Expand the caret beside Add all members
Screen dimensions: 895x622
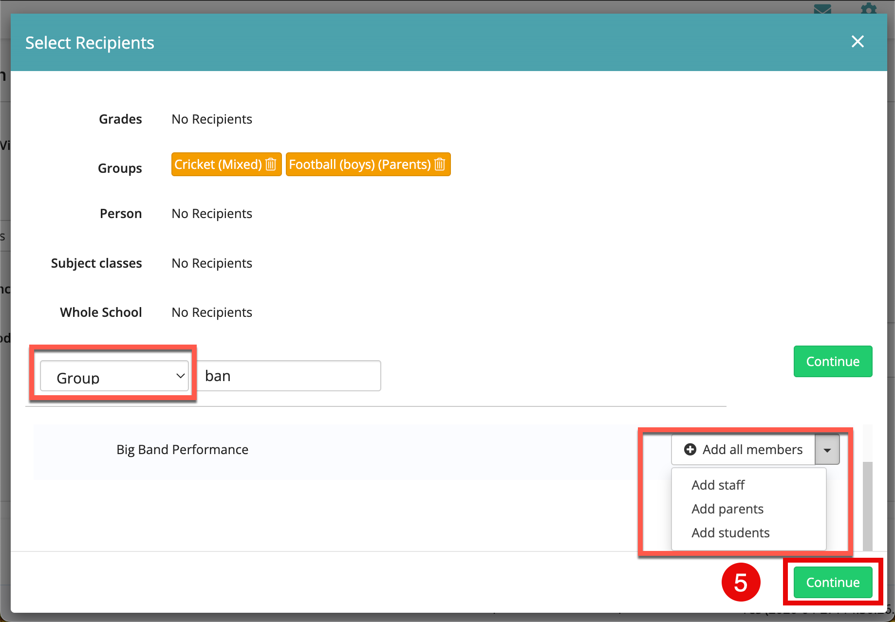pyautogui.click(x=827, y=450)
